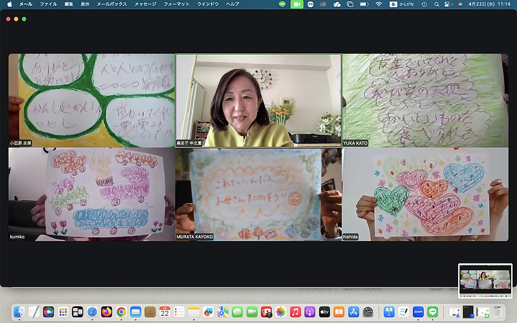
Task: Click the date and time clock
Action: [492, 4]
